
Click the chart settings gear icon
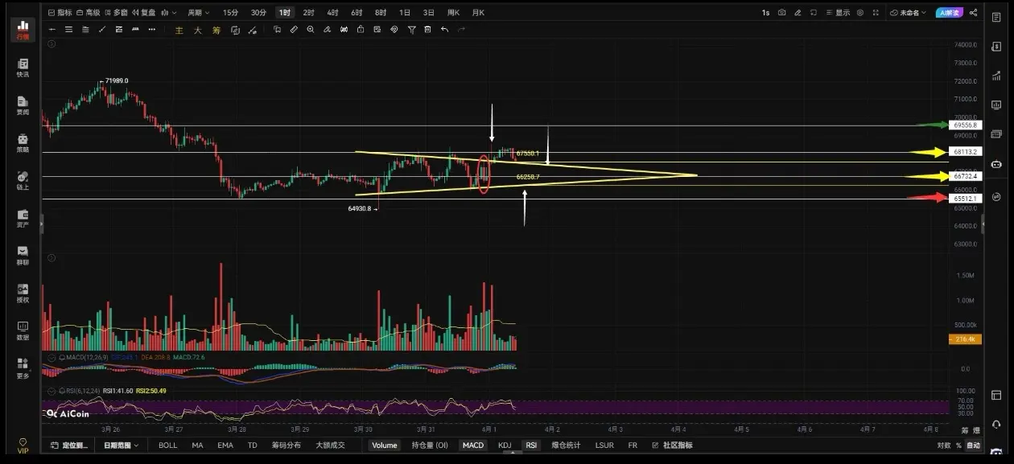coord(860,13)
